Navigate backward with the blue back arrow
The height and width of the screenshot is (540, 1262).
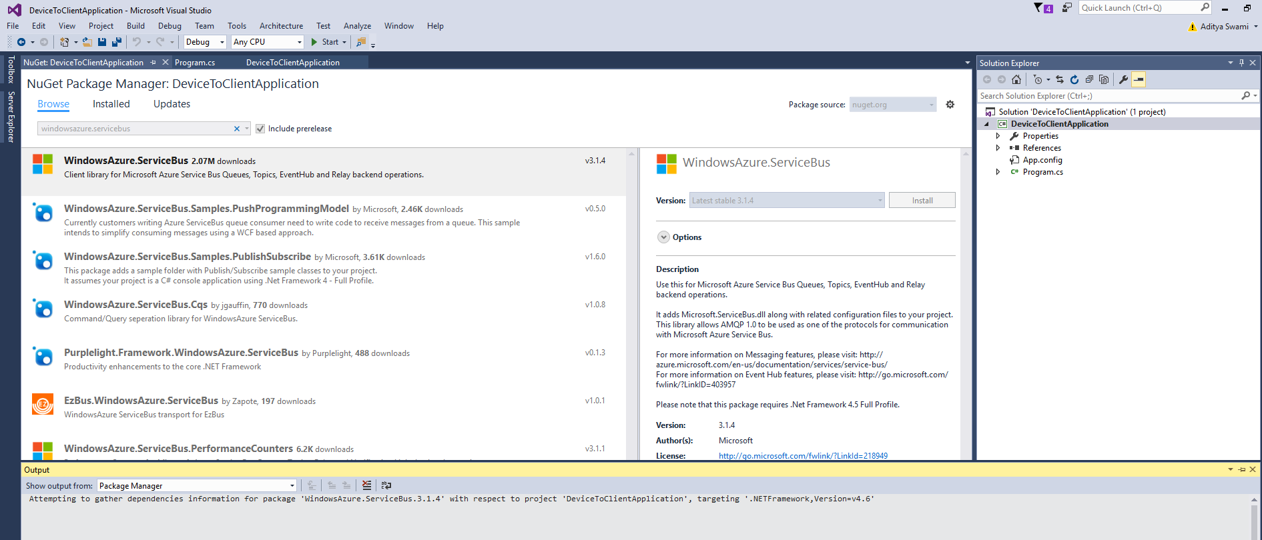21,42
